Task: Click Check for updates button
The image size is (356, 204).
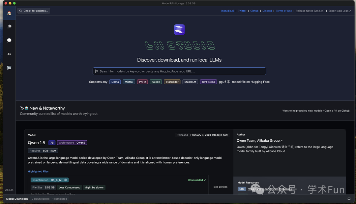Action: point(34,11)
